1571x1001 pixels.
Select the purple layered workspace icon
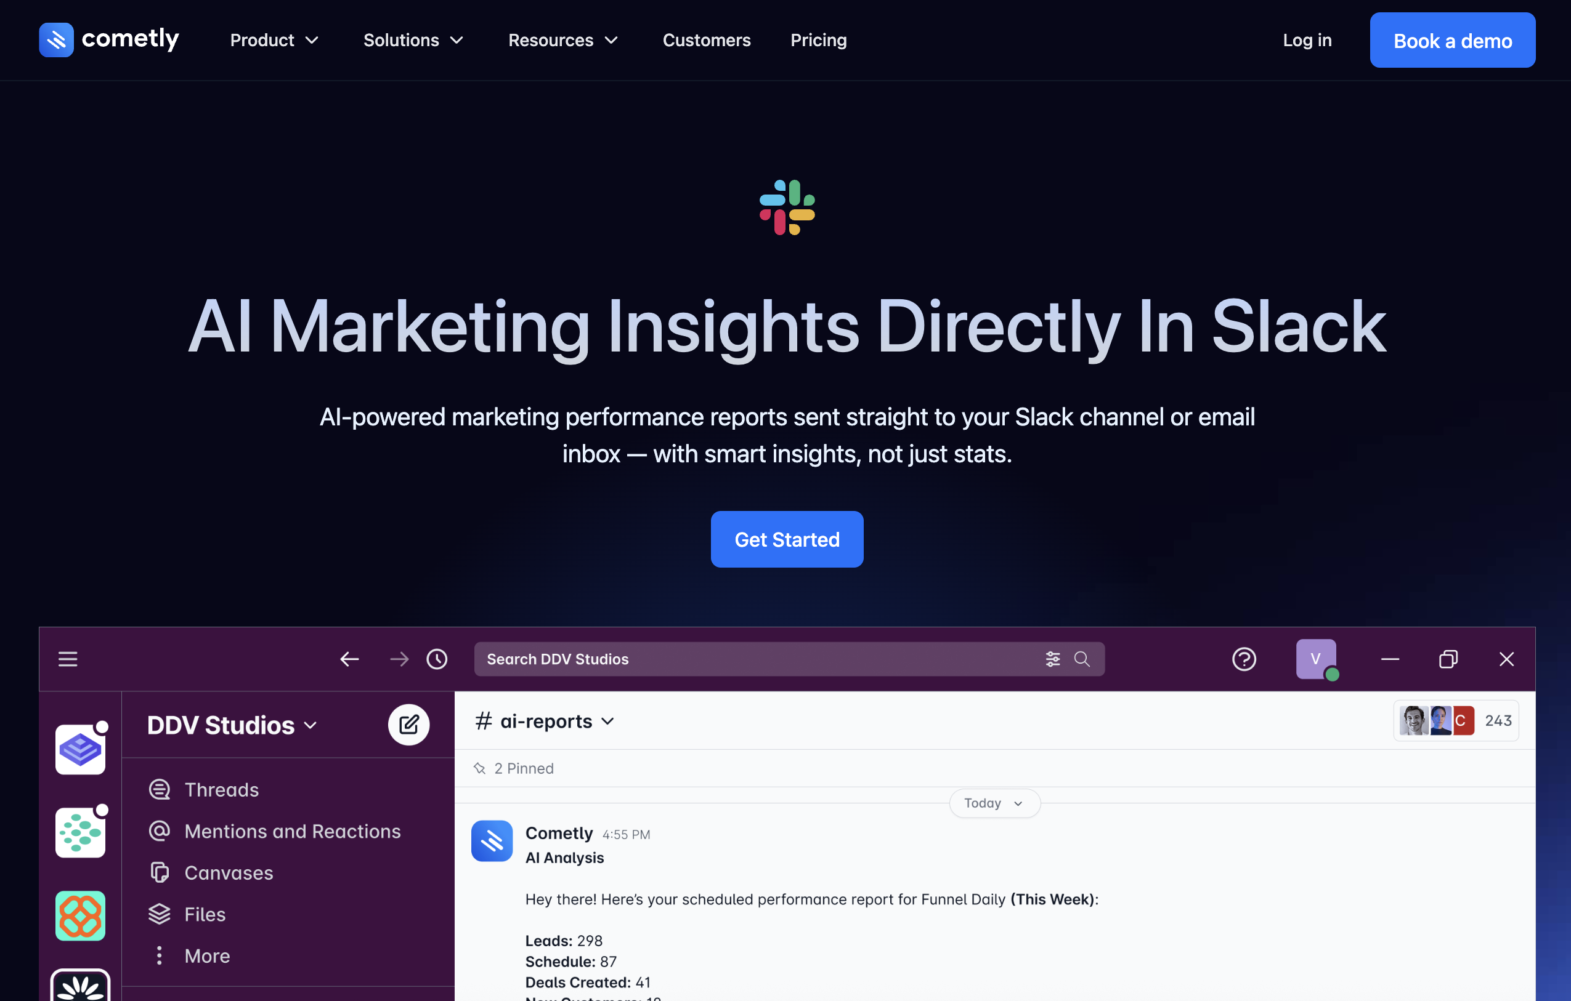click(80, 749)
